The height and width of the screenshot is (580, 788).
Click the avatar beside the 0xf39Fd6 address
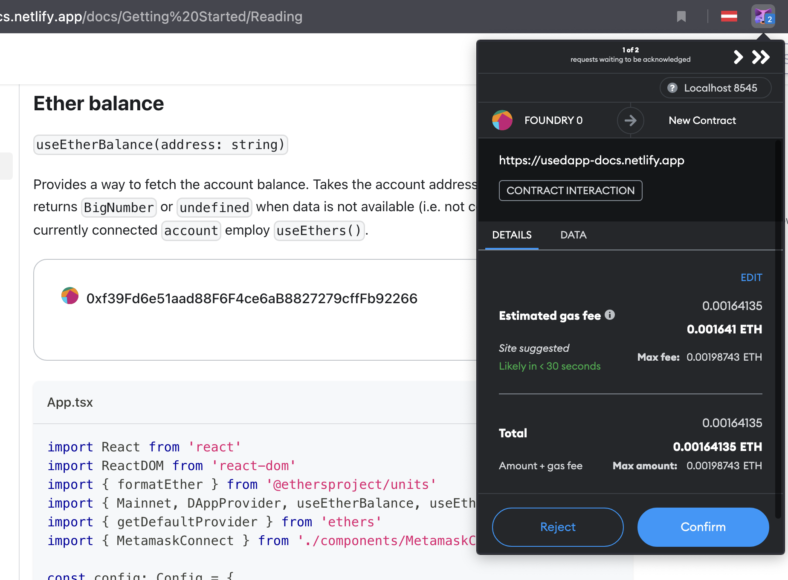coord(70,296)
